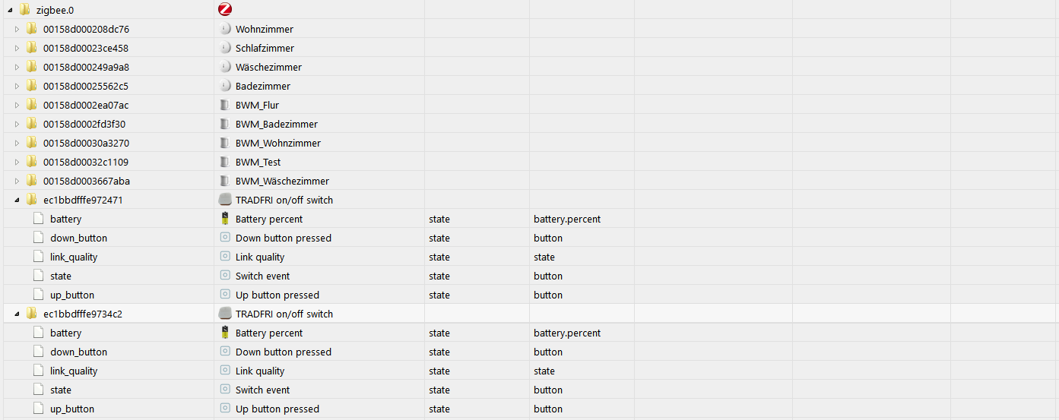1059x420 pixels.
Task: Click the motion sensor icon beside BWM_Flur
Action: pos(224,105)
